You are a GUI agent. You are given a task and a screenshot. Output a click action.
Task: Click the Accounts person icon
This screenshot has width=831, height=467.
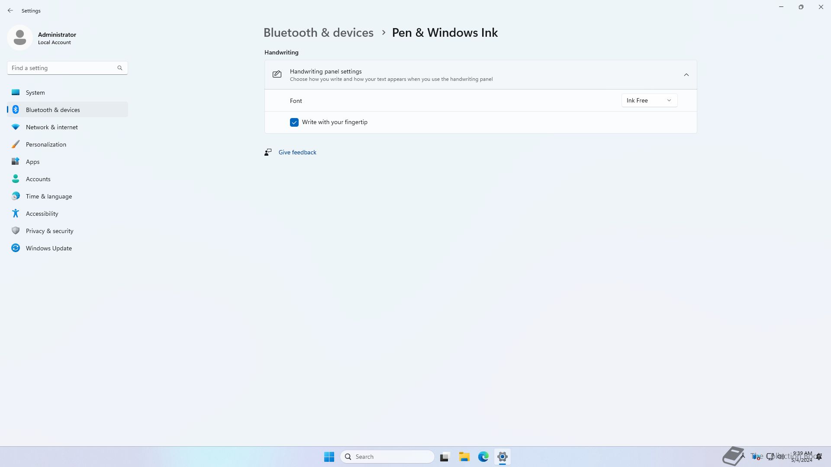point(16,179)
